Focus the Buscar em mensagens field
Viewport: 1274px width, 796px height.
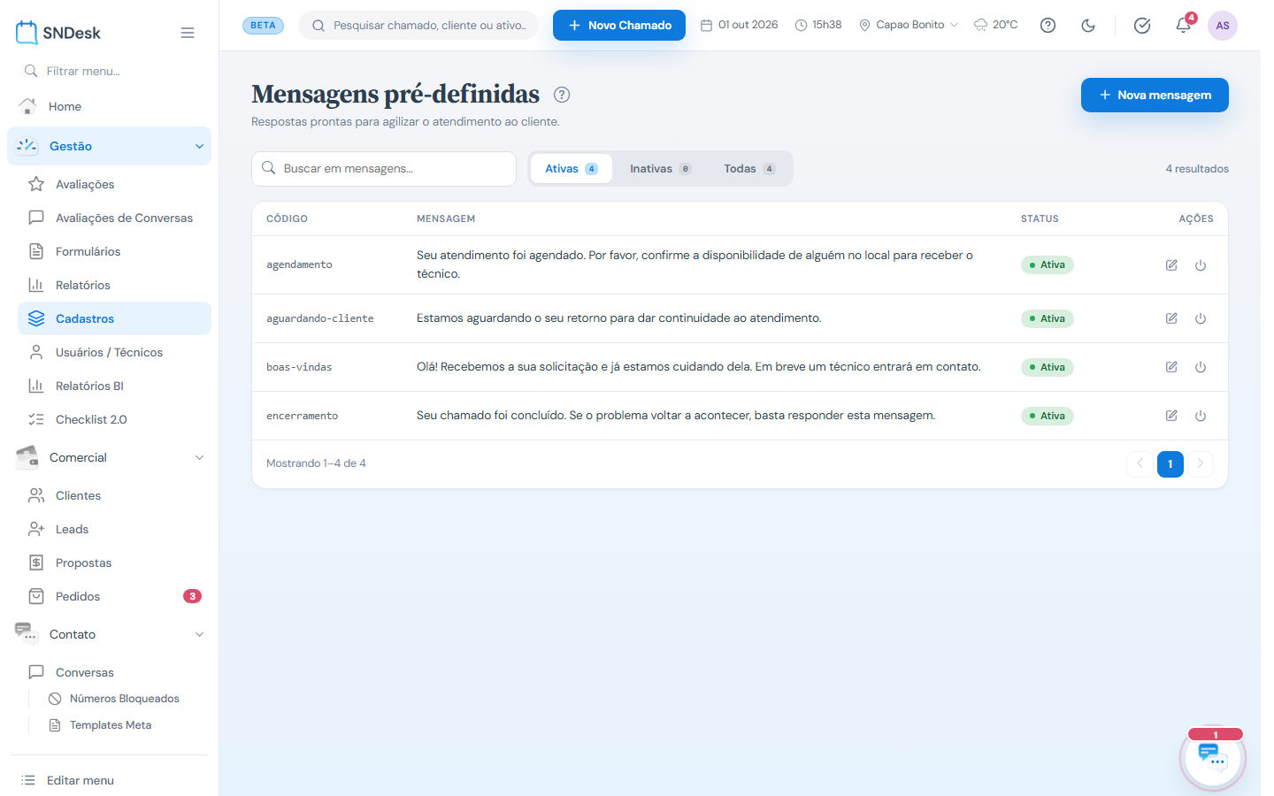tap(384, 169)
